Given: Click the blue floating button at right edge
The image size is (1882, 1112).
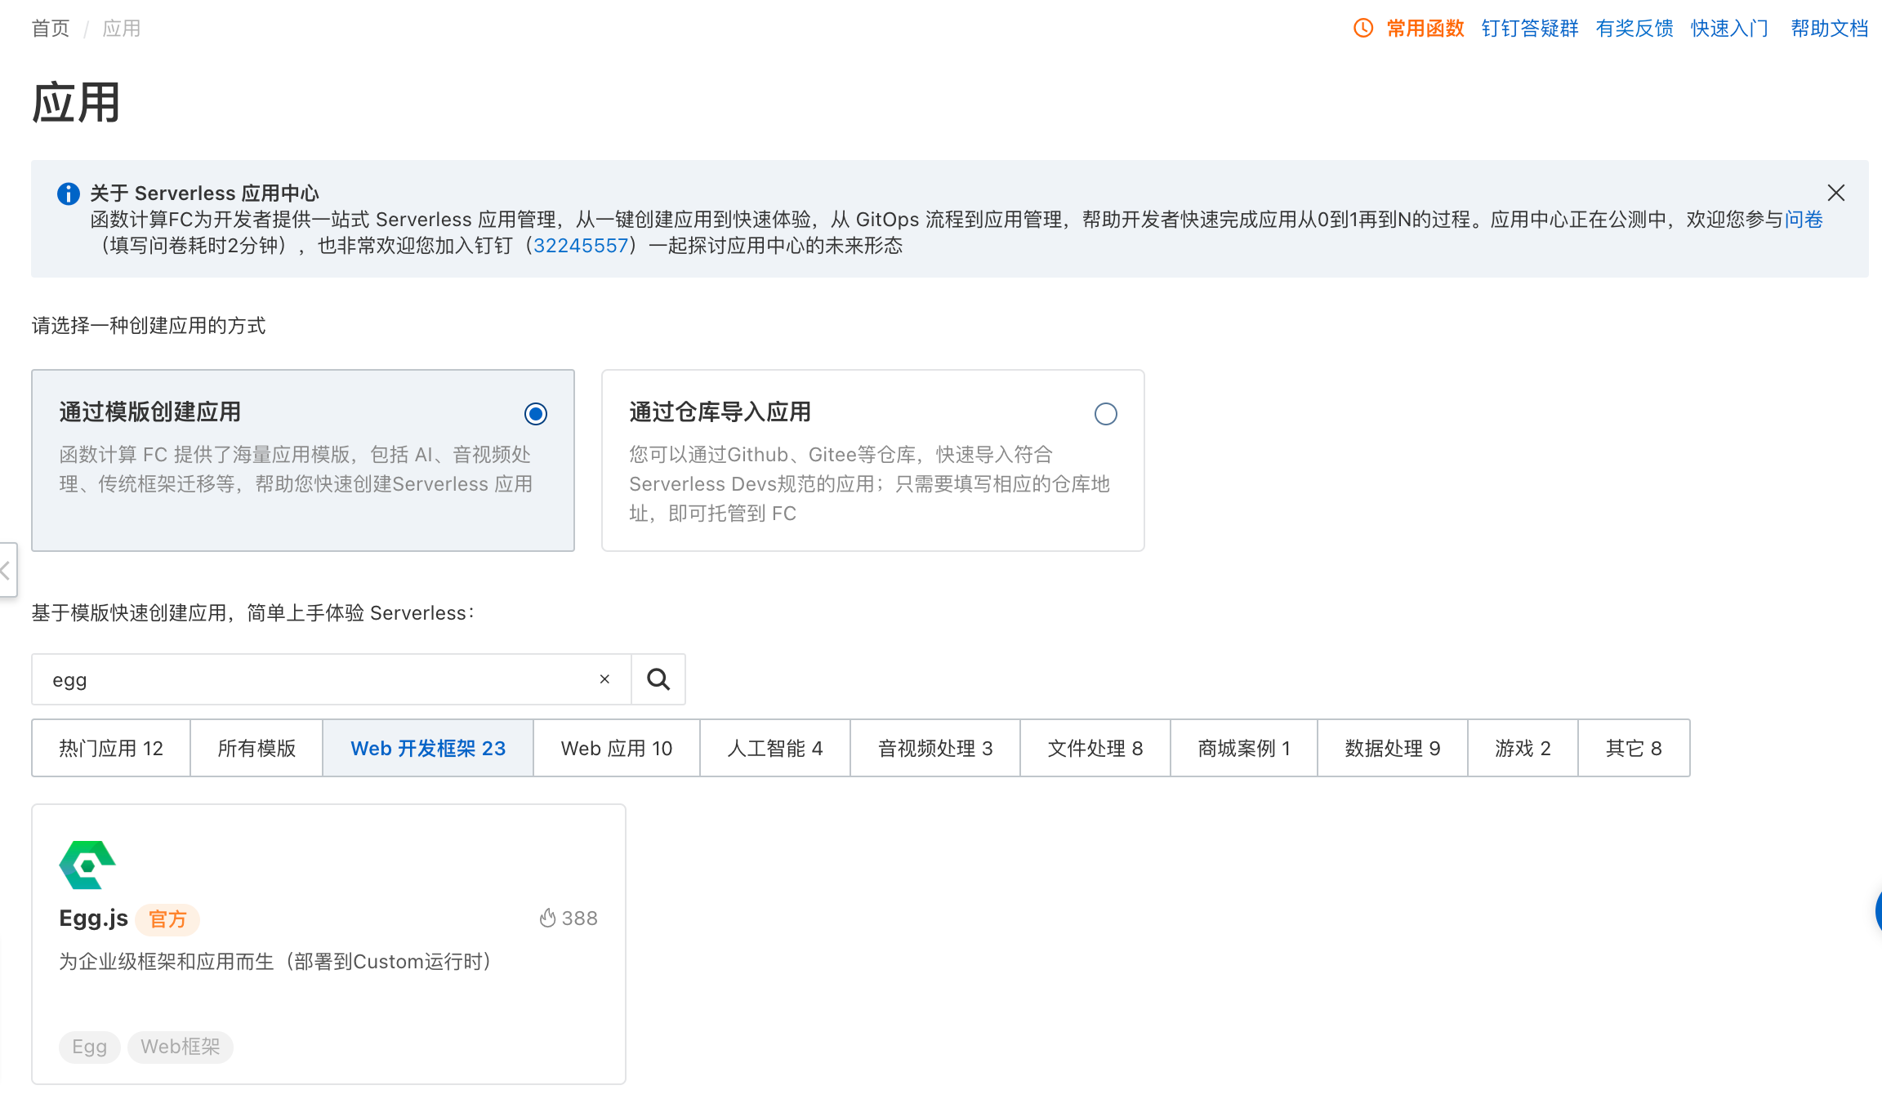Looking at the screenshot, I should (x=1878, y=912).
